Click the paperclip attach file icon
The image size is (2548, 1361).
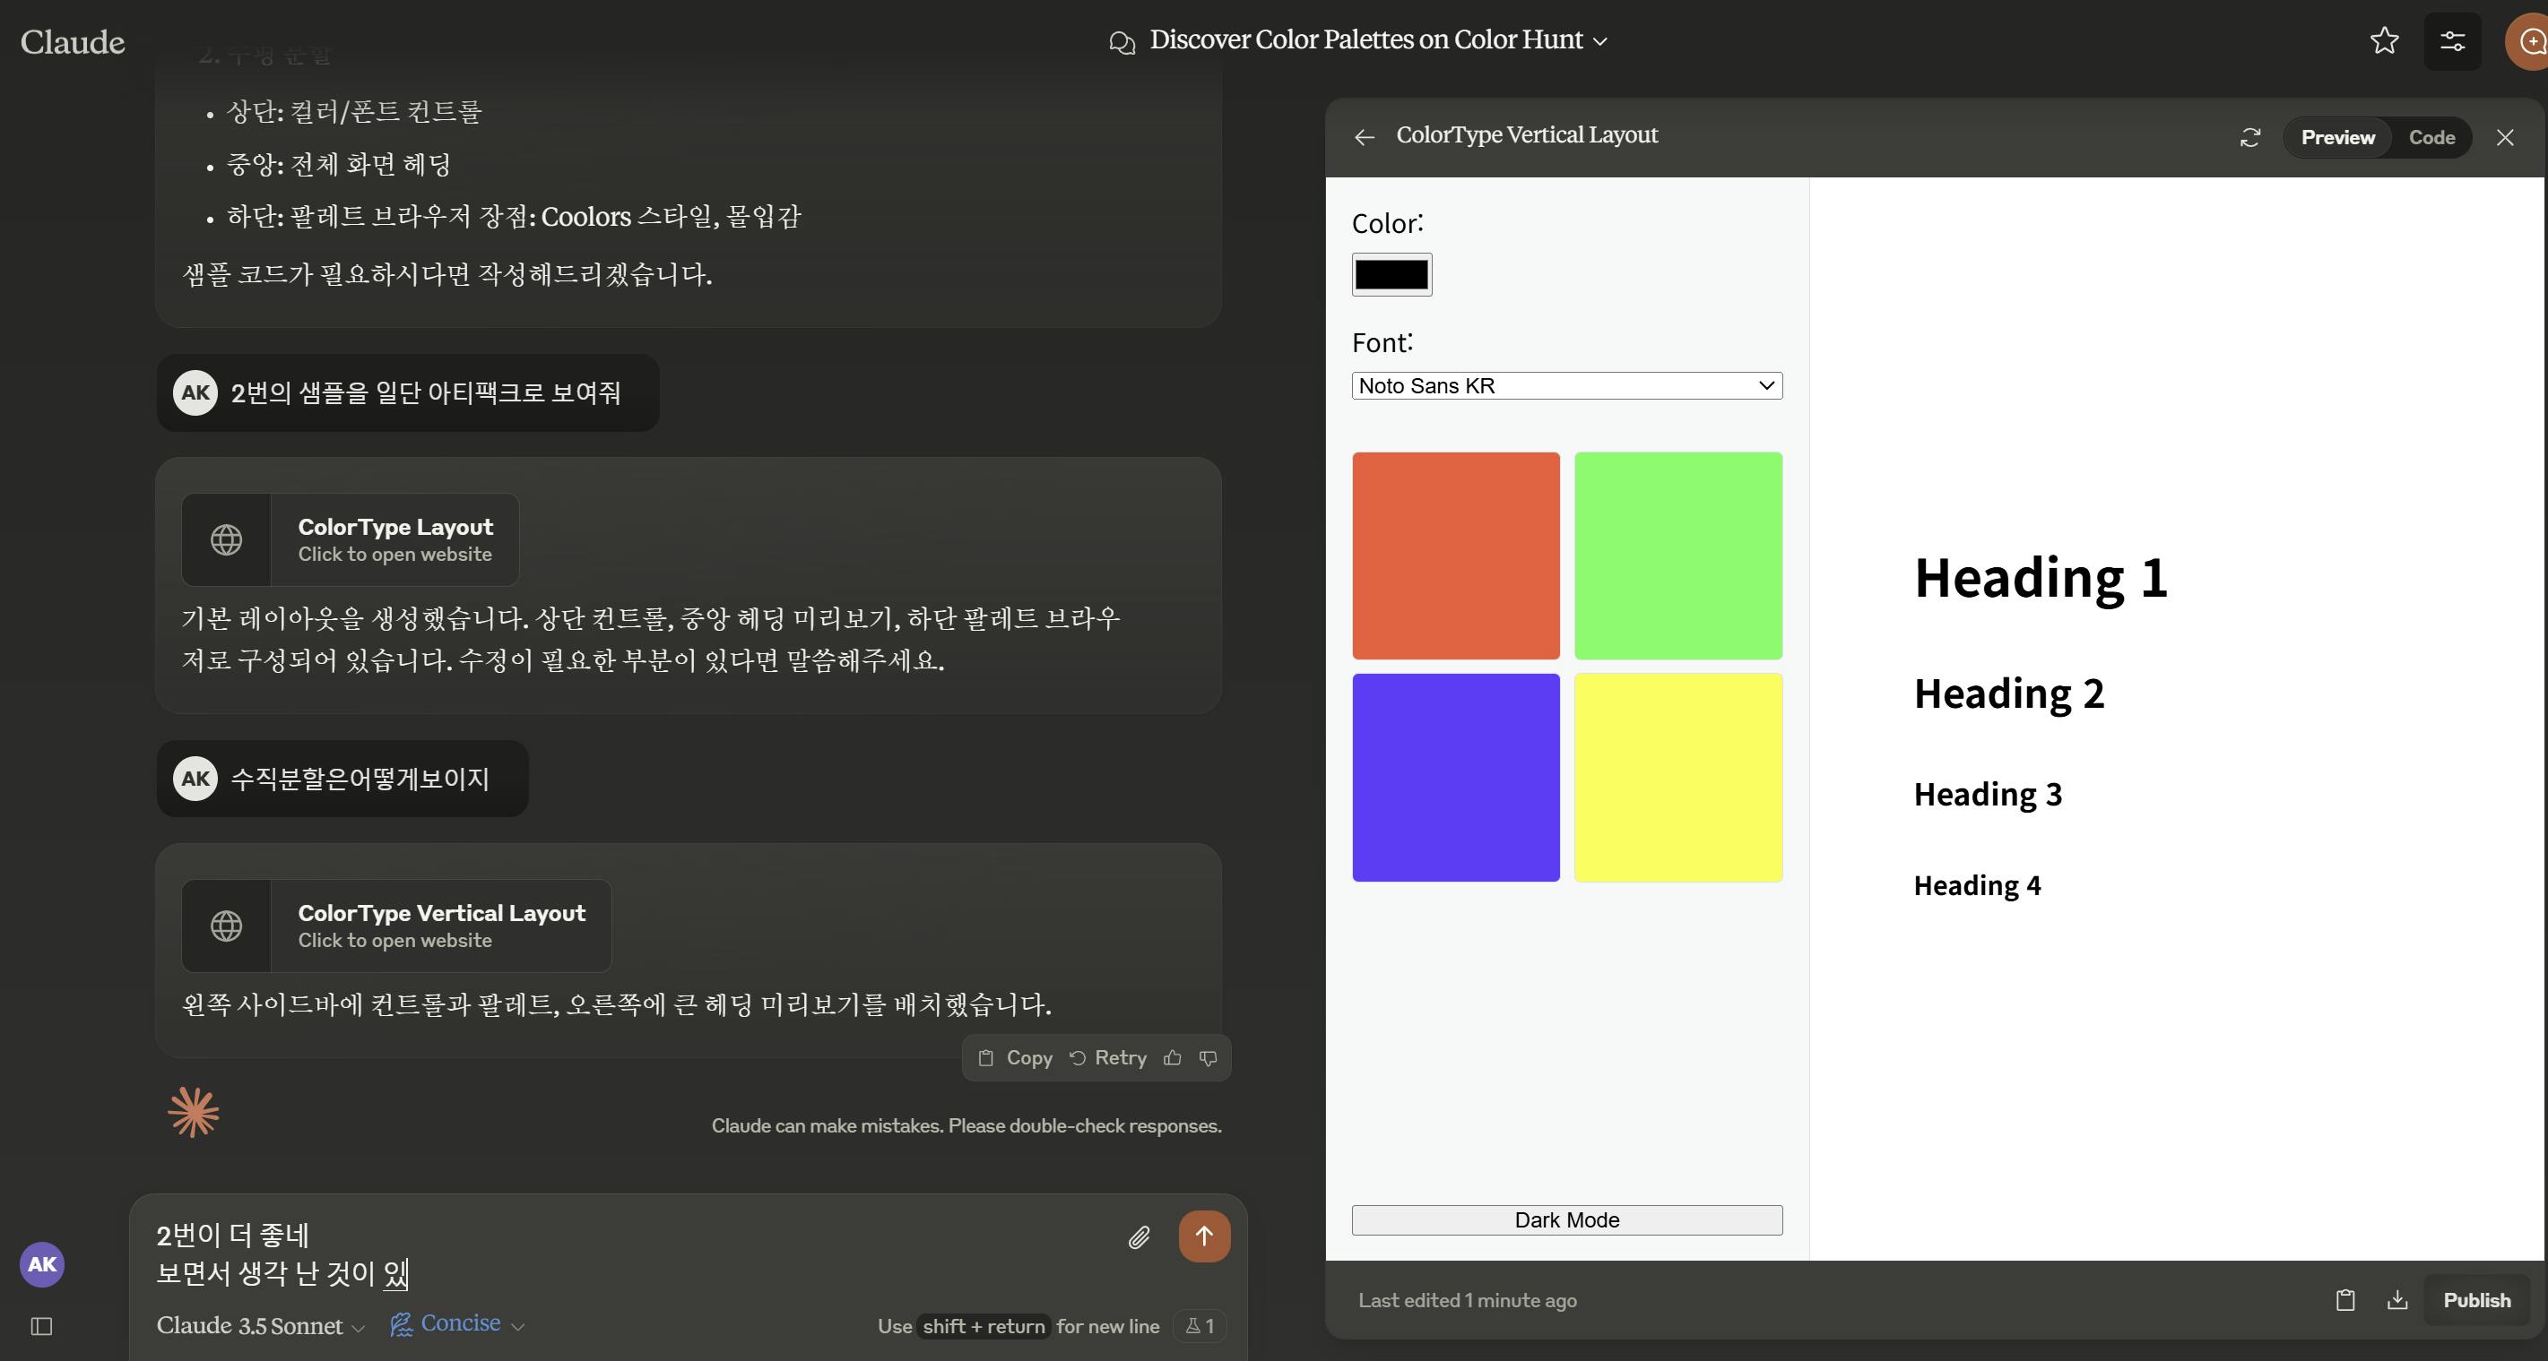1139,1236
